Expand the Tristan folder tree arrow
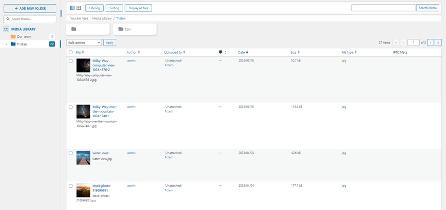The height and width of the screenshot is (210, 446). tap(7, 44)
